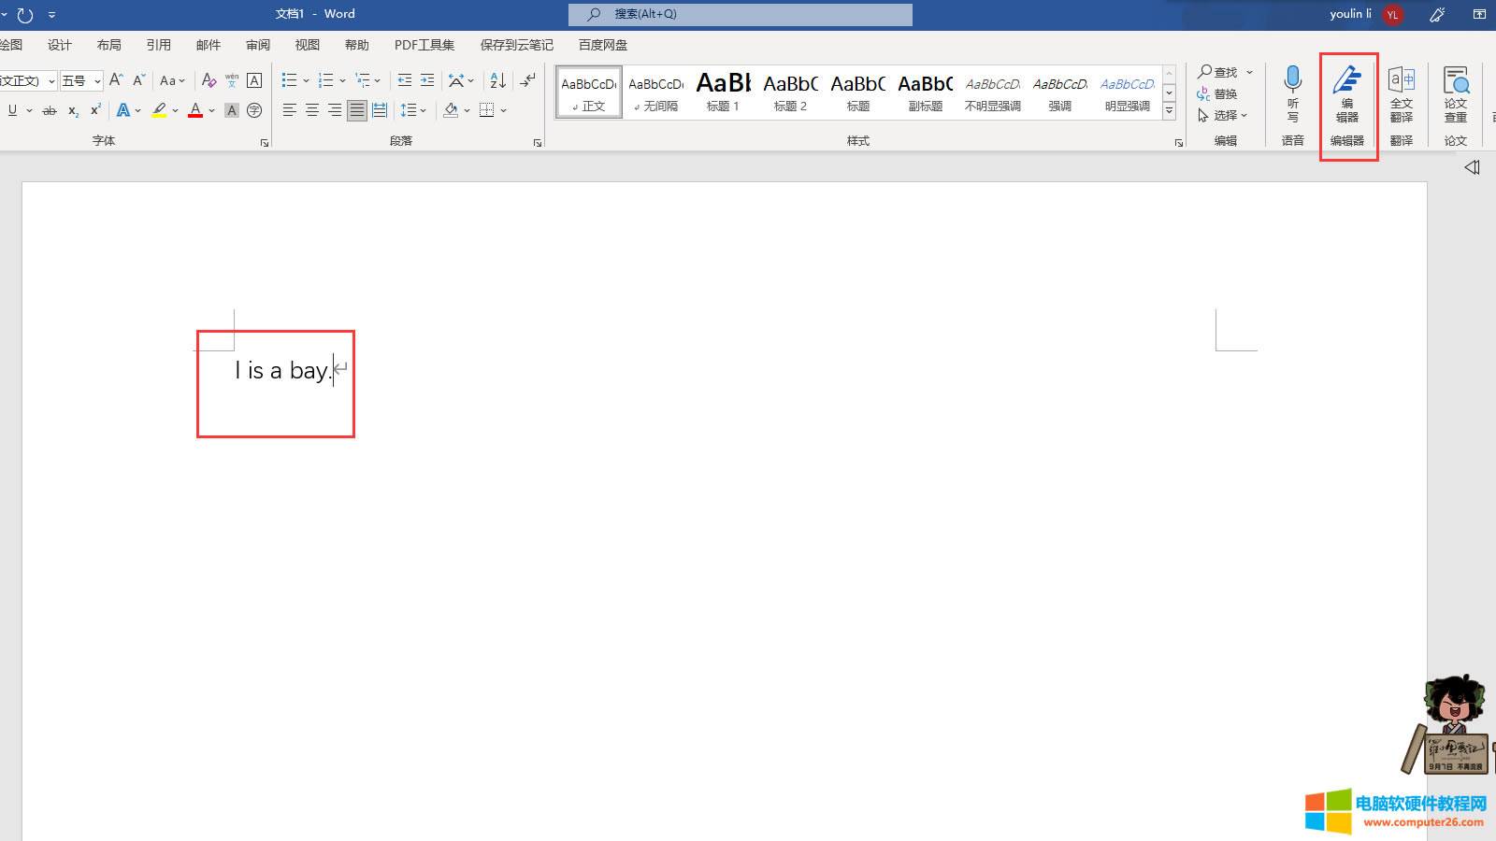The image size is (1496, 841).
Task: Toggle justify text alignment
Action: (x=357, y=110)
